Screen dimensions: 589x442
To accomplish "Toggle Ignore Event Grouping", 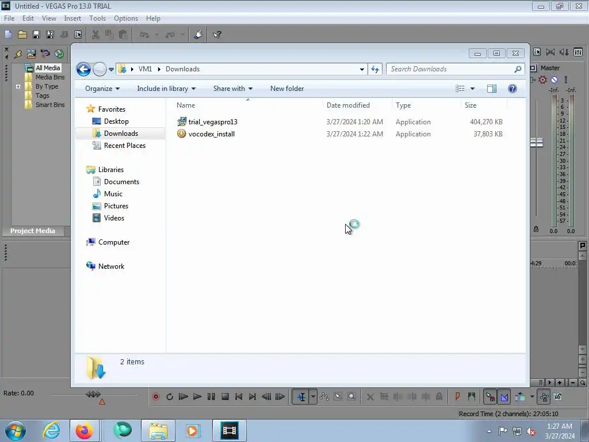I will tap(558, 397).
